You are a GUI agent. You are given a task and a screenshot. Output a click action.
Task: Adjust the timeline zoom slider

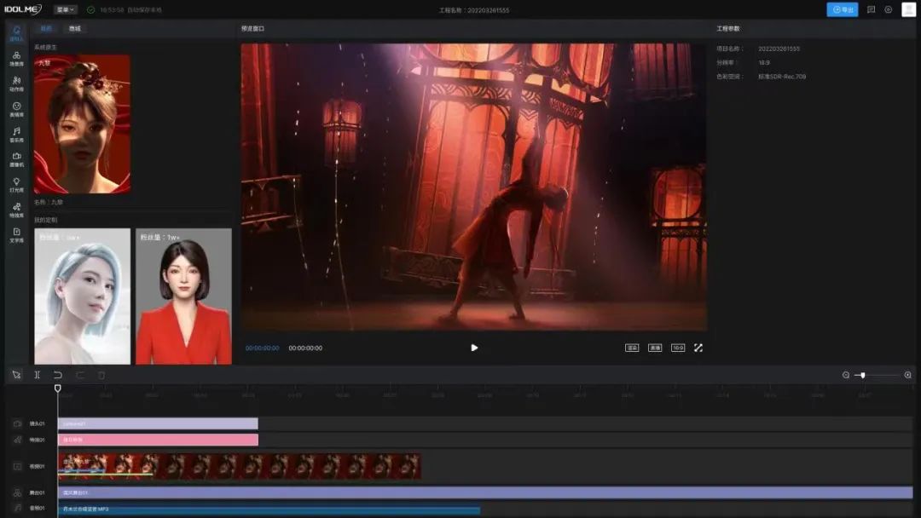[x=863, y=375]
